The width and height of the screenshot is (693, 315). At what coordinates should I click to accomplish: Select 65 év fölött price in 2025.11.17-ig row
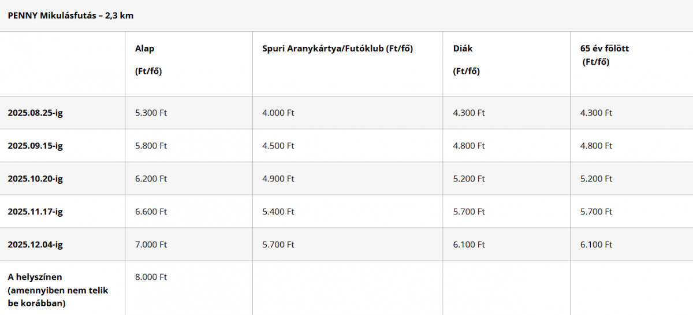596,212
